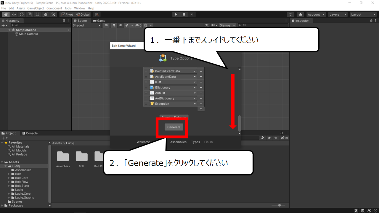Open scene component tools icon
379x213 pixels.
(207, 25)
